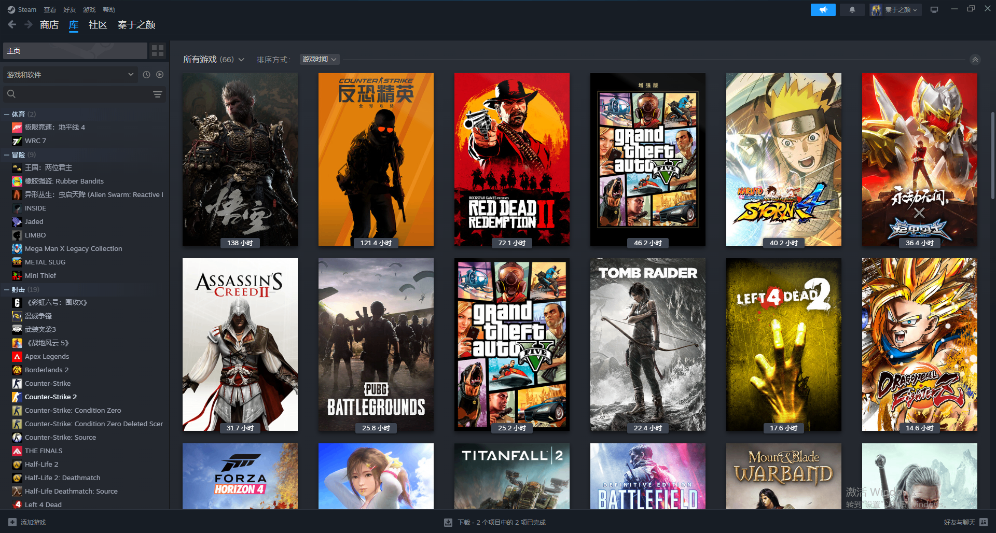Click the library search field
The image size is (996, 533).
coord(85,94)
